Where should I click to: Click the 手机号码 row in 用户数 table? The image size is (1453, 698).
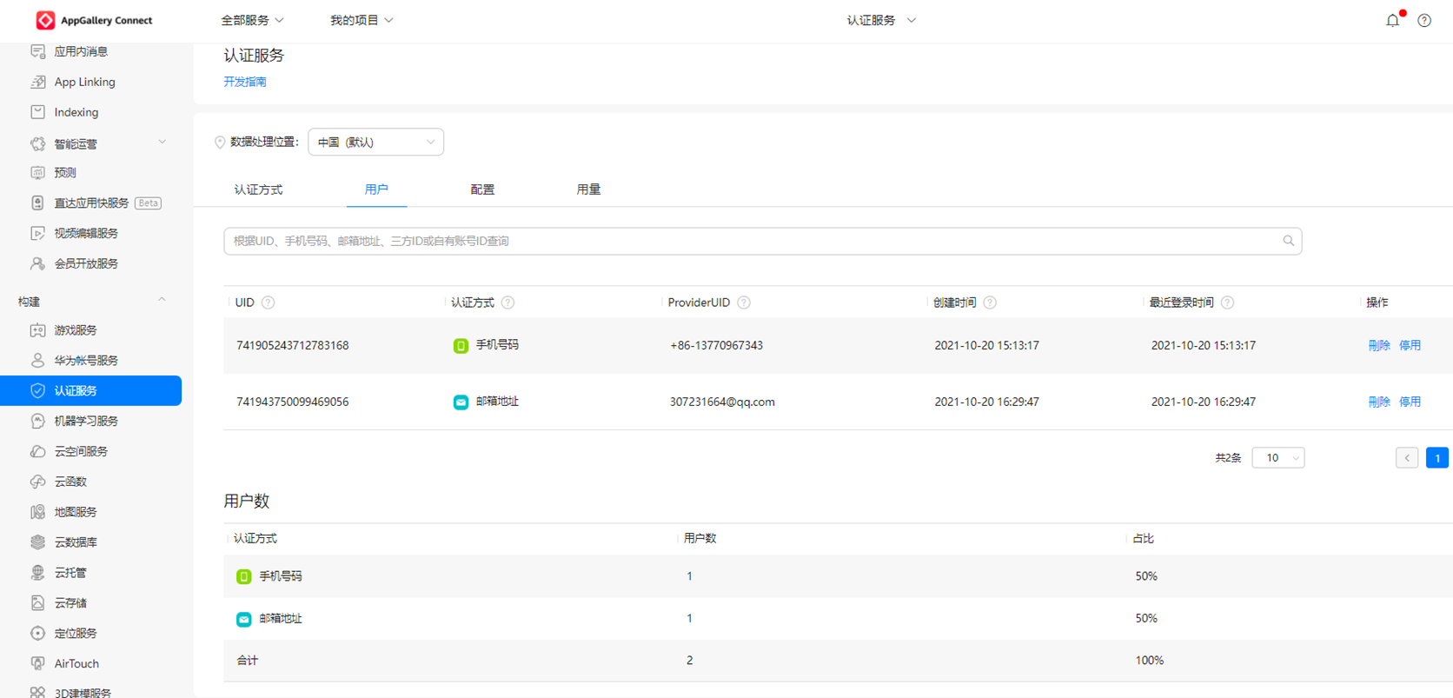838,576
